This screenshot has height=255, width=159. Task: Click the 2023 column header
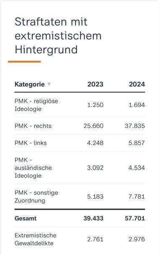[95, 84]
